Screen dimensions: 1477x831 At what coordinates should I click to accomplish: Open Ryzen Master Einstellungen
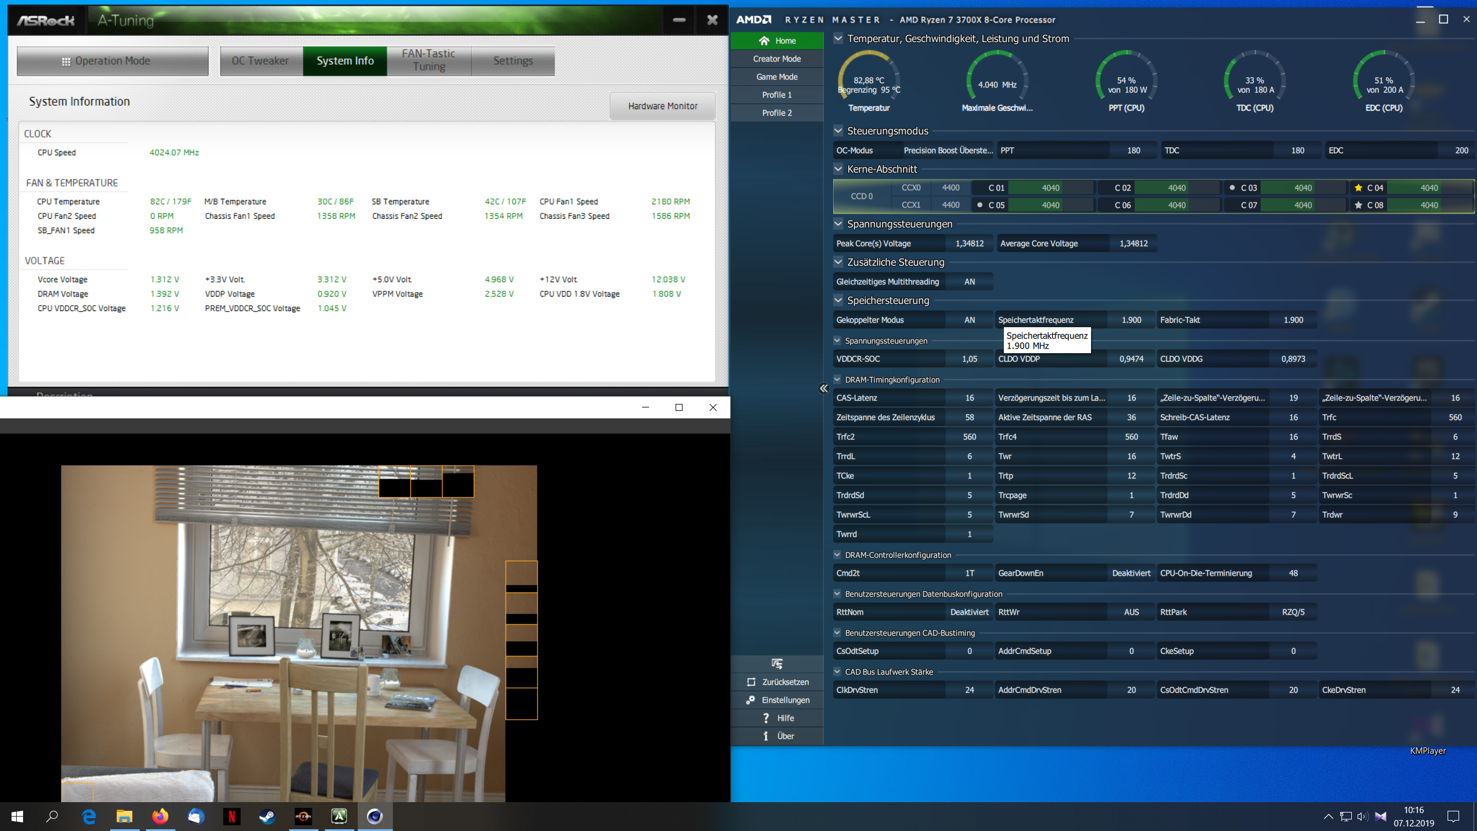point(777,699)
